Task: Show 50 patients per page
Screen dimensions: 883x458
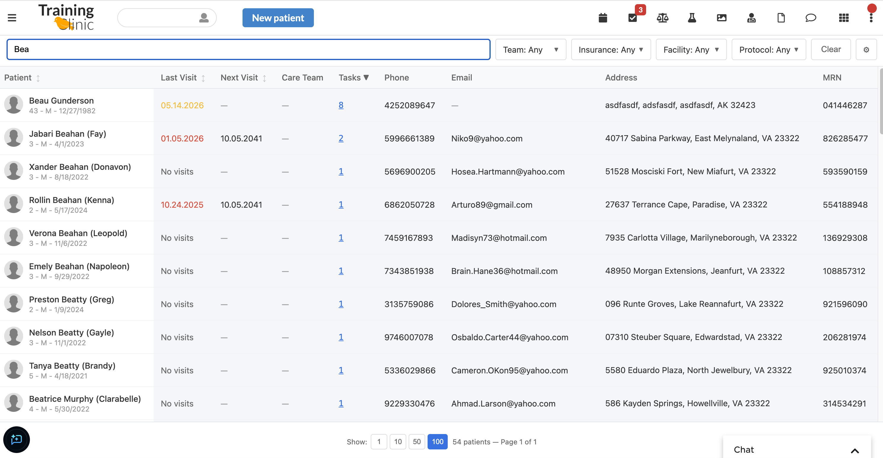Action: click(416, 441)
